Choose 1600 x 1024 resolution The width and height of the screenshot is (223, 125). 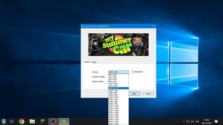tap(118, 106)
